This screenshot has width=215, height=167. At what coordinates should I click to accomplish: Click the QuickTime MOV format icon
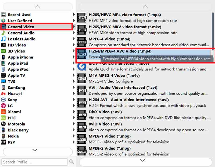coord(82,66)
